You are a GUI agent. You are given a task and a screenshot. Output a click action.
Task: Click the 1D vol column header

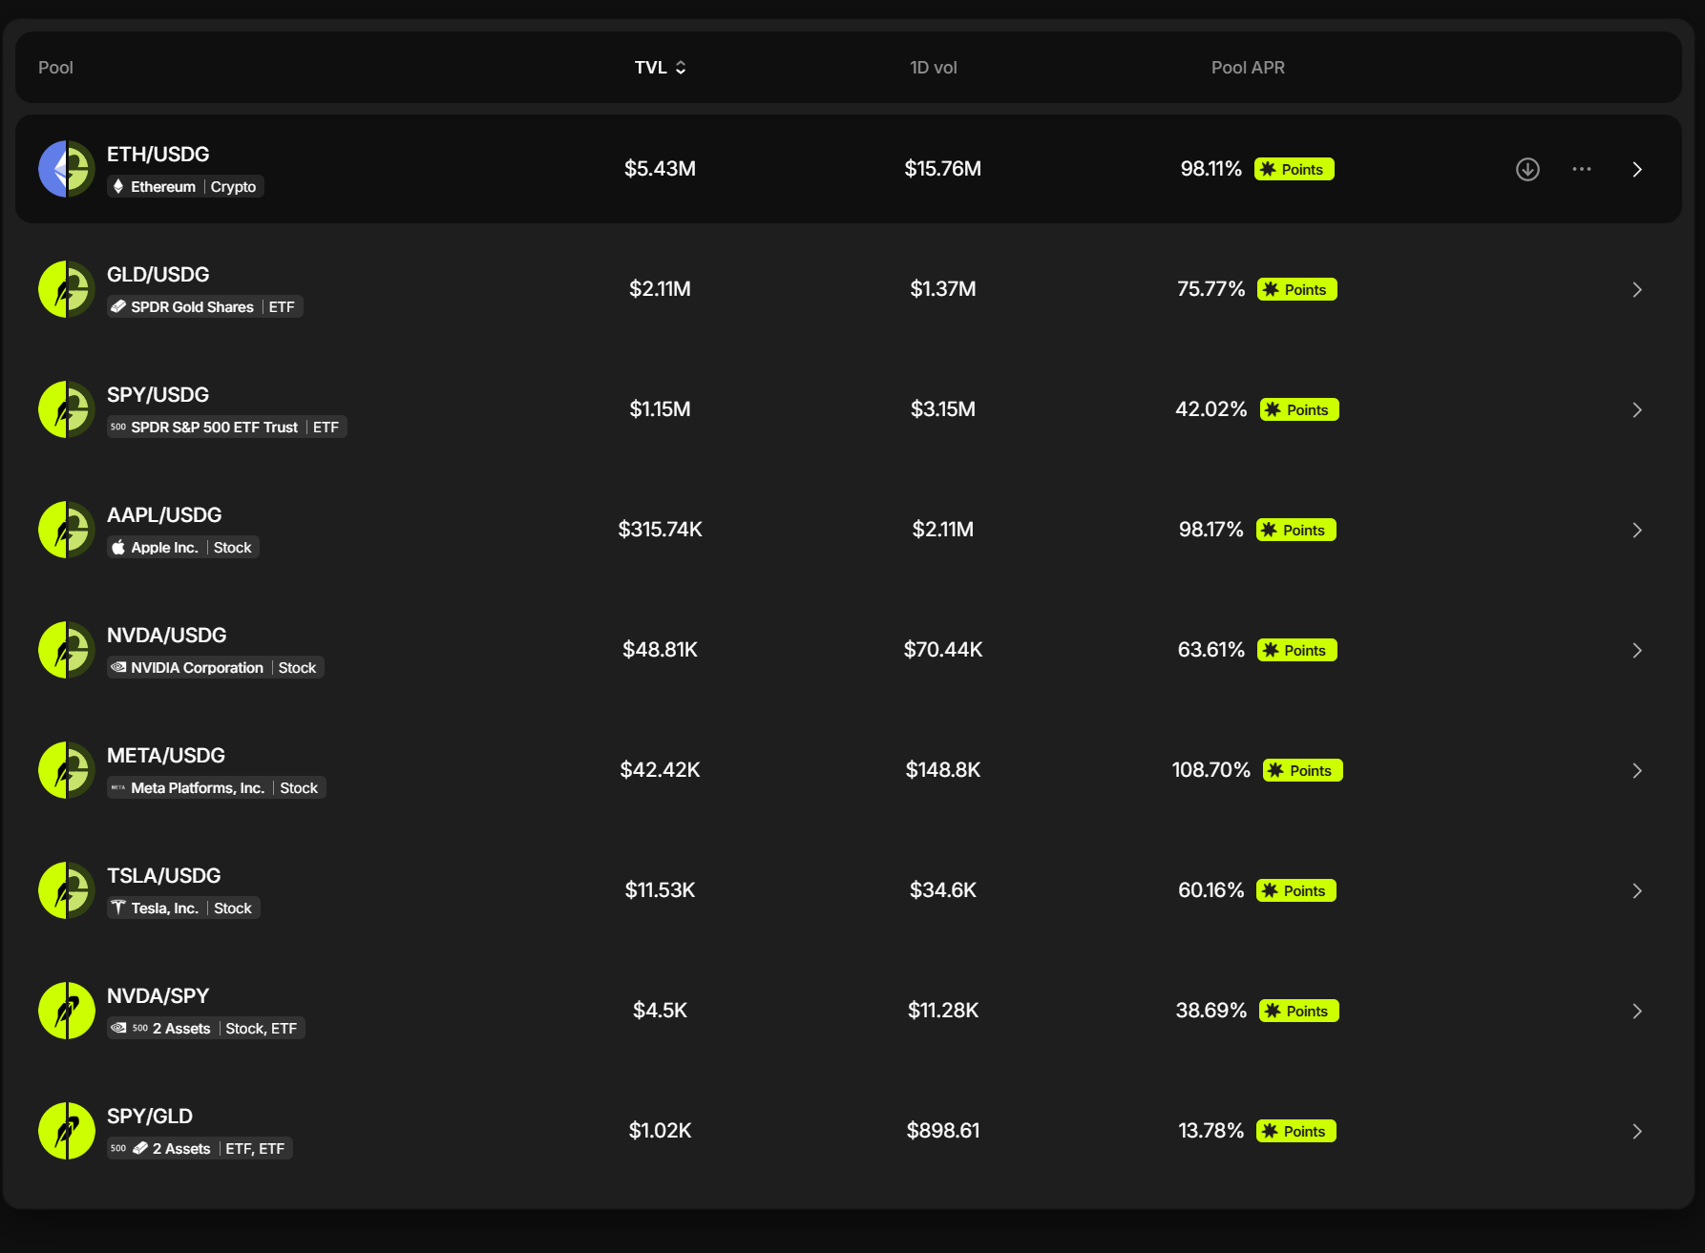click(933, 68)
